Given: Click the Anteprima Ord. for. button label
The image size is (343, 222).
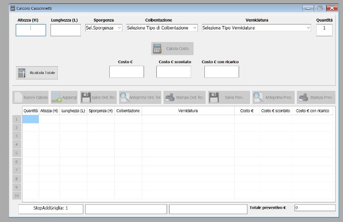Looking at the screenshot, I should (145, 98).
